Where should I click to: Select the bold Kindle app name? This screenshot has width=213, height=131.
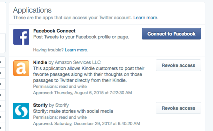[40, 62]
